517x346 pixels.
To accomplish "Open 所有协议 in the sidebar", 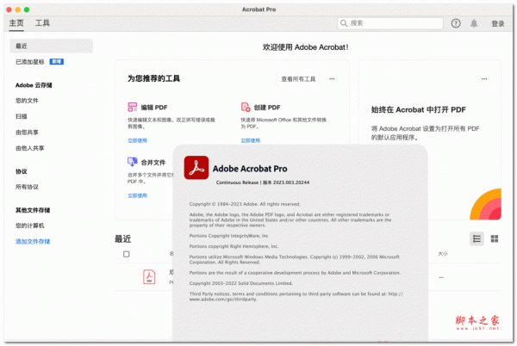I will coord(27,187).
